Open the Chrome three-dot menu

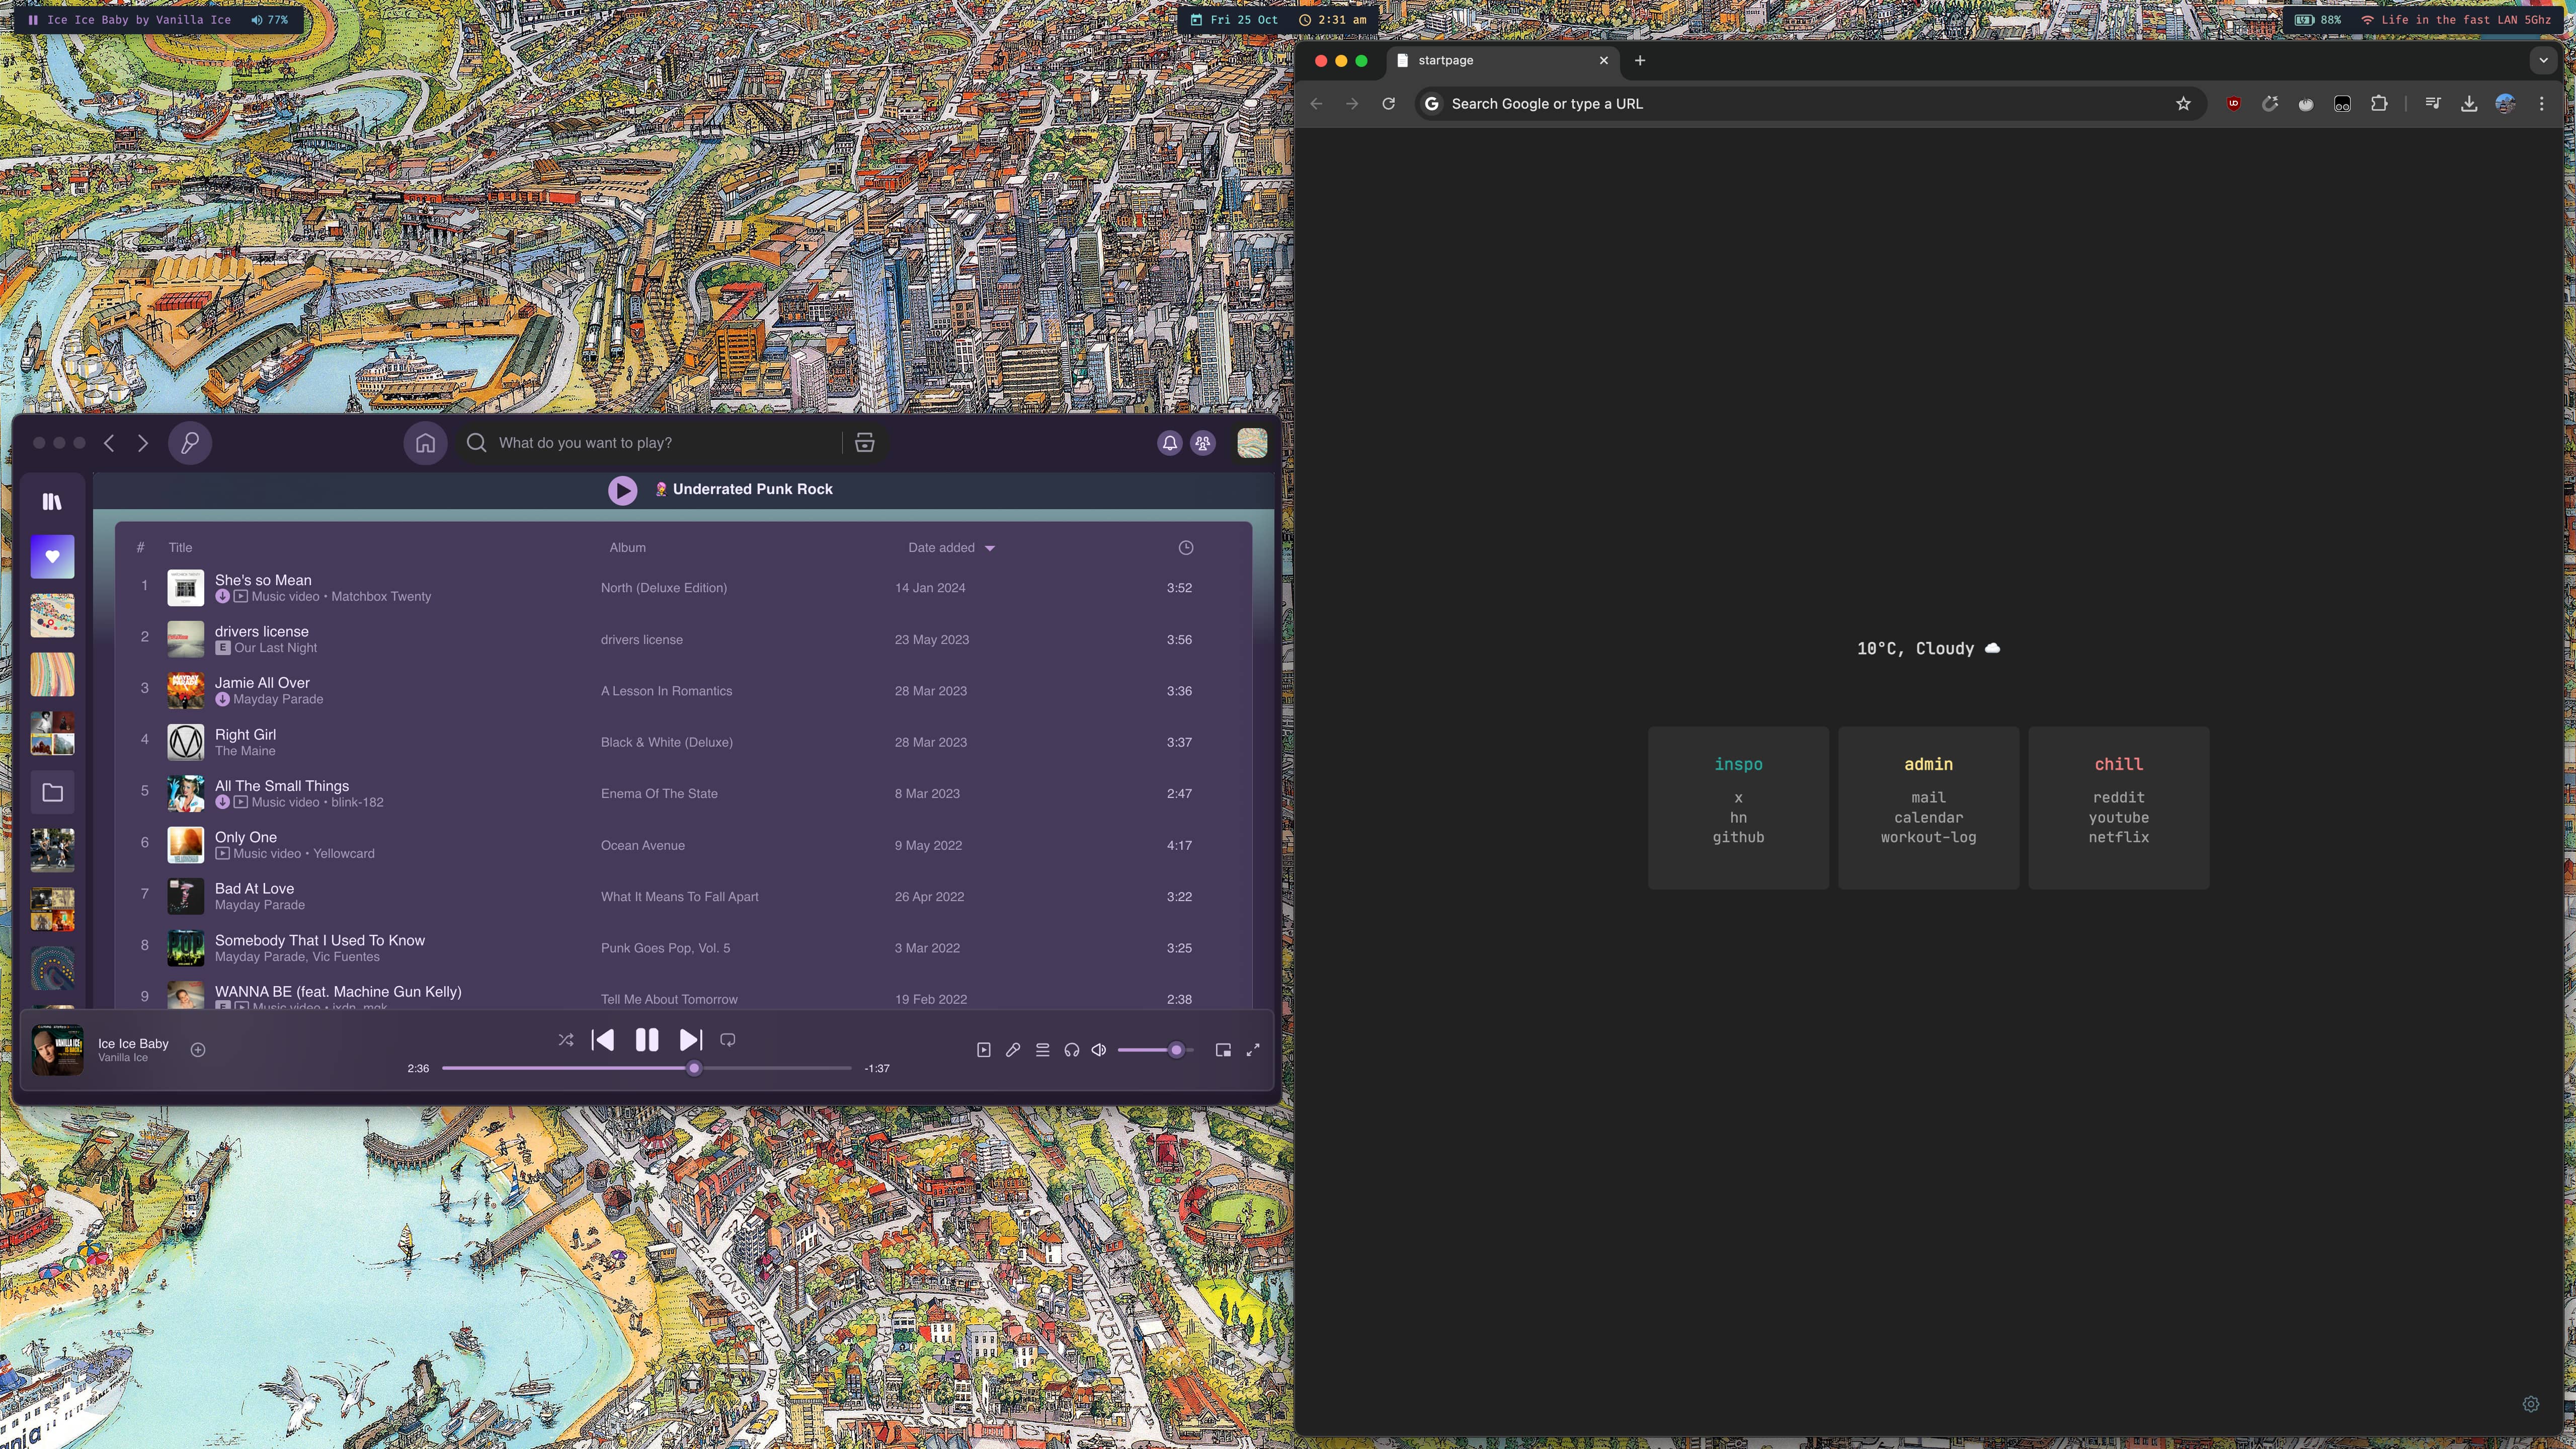coord(2542,104)
